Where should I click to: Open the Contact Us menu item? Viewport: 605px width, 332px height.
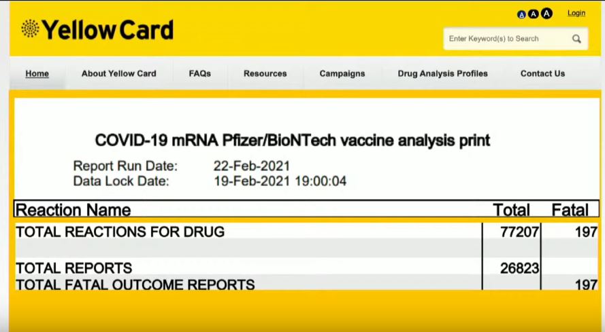click(x=542, y=73)
